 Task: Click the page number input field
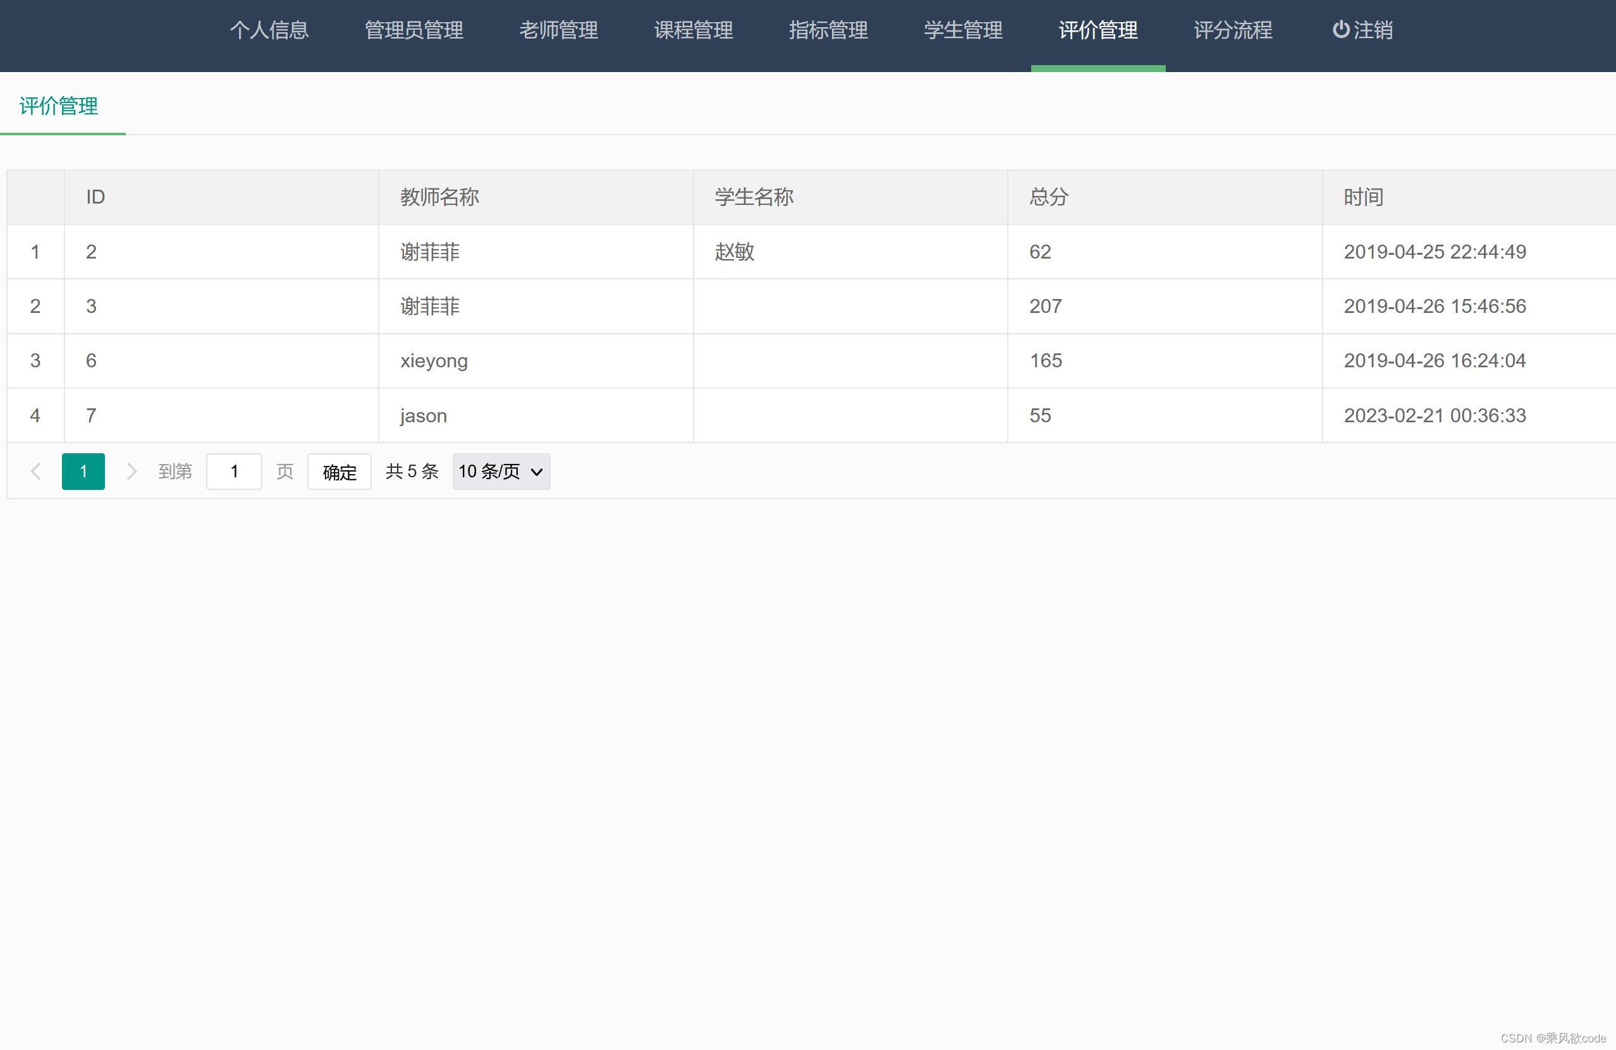(x=233, y=471)
